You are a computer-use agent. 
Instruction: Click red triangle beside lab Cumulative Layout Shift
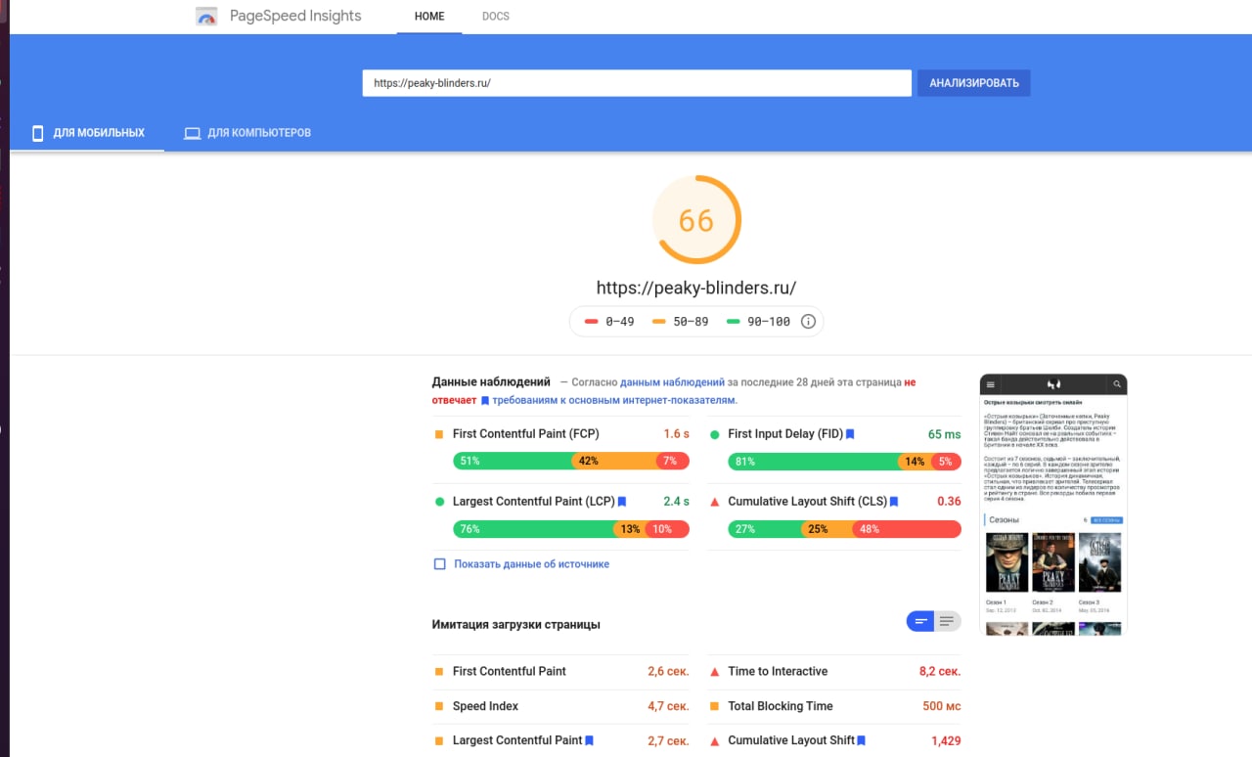click(x=714, y=741)
